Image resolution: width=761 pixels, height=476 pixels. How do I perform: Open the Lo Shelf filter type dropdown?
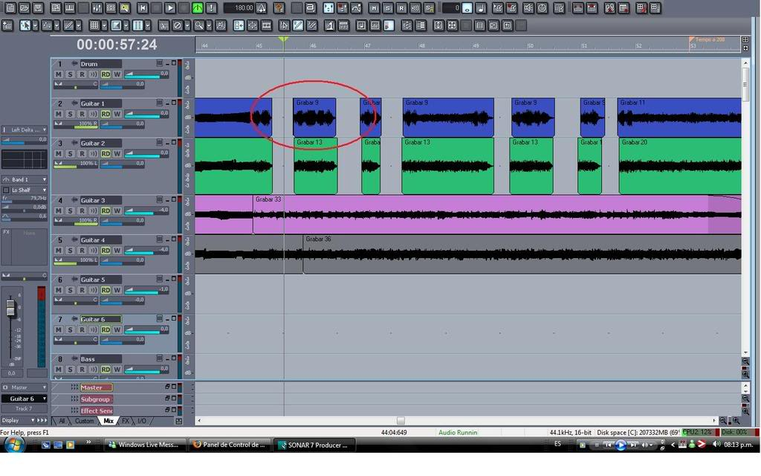click(27, 190)
